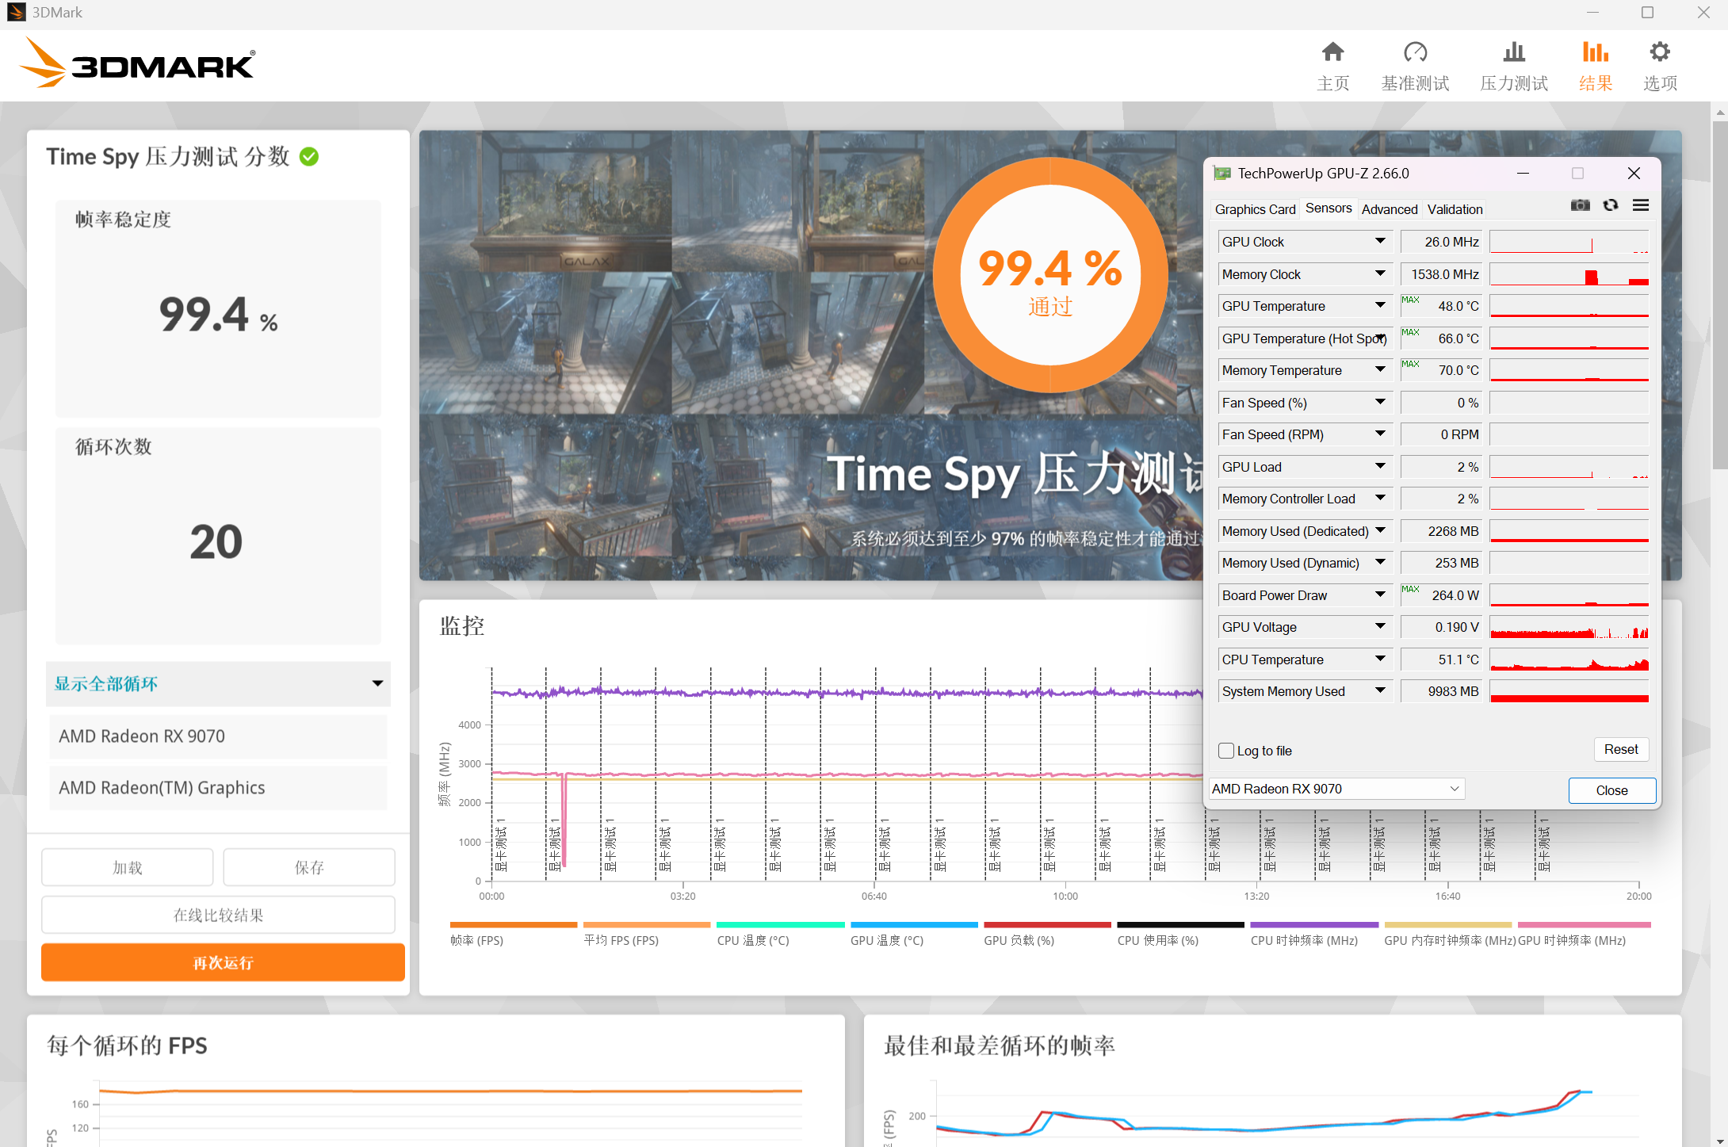Click the 结果 results chart icon
The width and height of the screenshot is (1728, 1147).
1595,53
